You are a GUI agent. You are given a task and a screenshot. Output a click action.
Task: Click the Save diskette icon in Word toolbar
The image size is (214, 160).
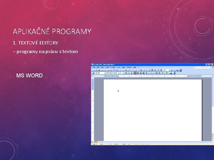[x=99, y=70]
